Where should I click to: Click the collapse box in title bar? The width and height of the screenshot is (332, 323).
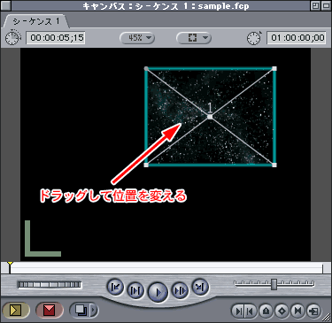[x=326, y=5]
